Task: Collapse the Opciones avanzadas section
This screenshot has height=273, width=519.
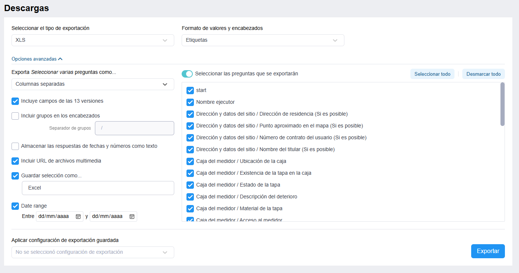Action: [x=37, y=59]
